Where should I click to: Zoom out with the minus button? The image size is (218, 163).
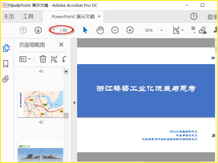point(115,30)
